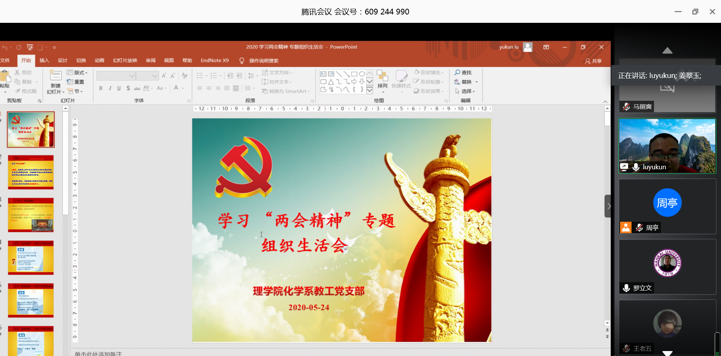Viewport: 721px width, 356px height.
Task: Click the Cut (剪切) scissors icon
Action: coord(18,72)
